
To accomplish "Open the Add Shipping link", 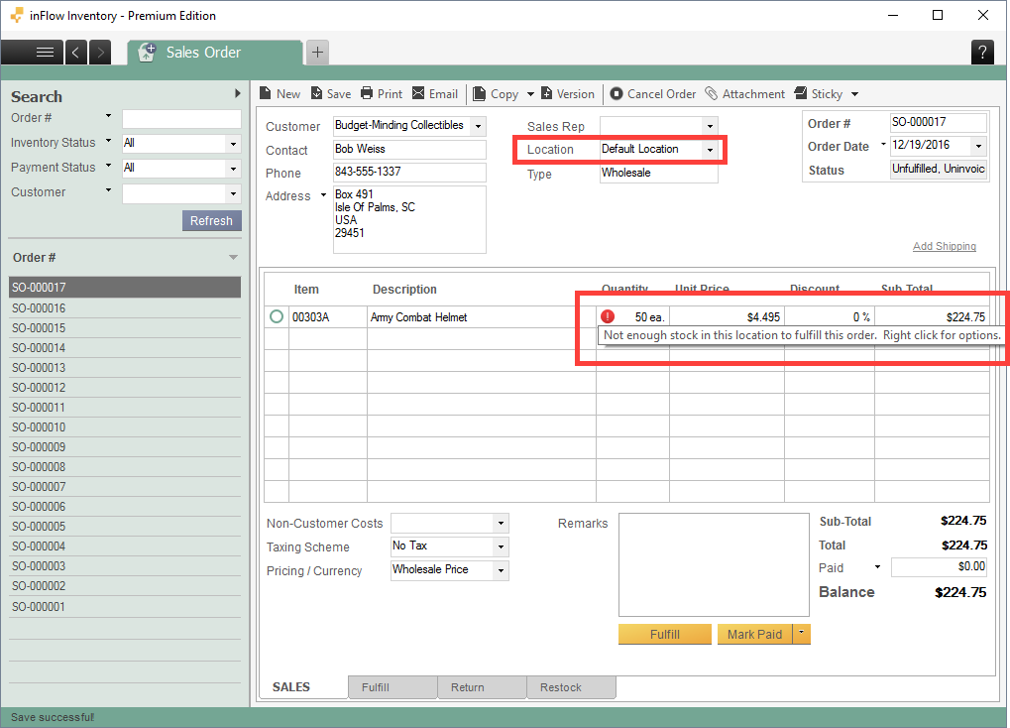I will [x=945, y=246].
